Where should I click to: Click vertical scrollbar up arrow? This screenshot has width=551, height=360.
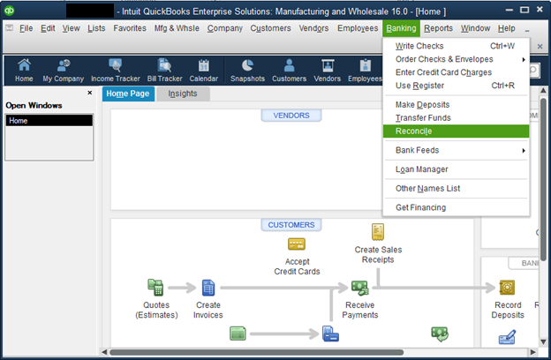543,90
